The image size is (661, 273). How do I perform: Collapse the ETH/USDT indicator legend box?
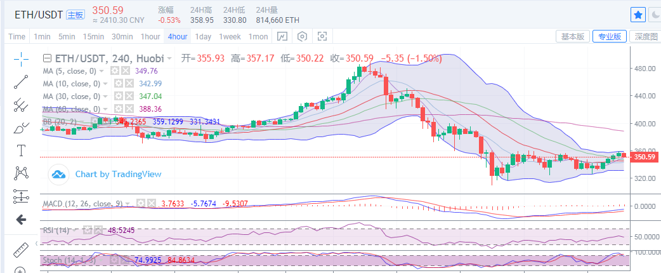47,58
